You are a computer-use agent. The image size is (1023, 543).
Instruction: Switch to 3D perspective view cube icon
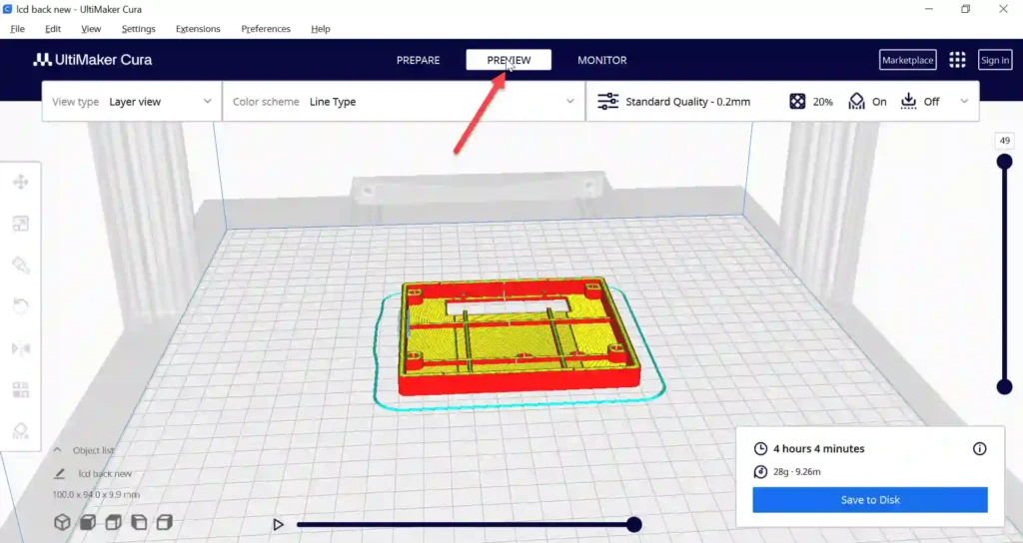(62, 522)
